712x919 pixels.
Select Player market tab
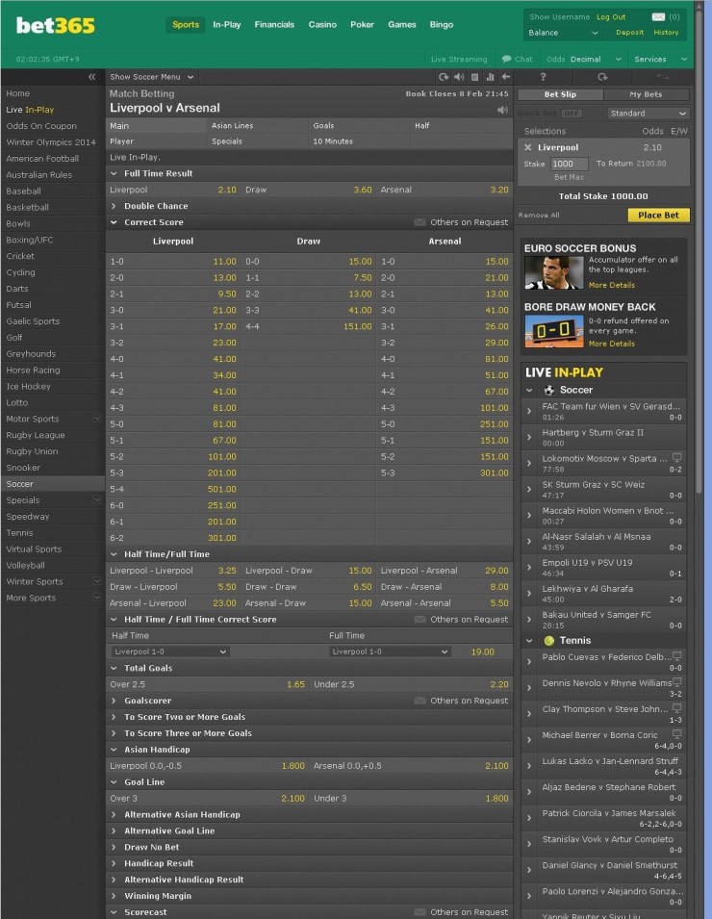click(x=157, y=141)
